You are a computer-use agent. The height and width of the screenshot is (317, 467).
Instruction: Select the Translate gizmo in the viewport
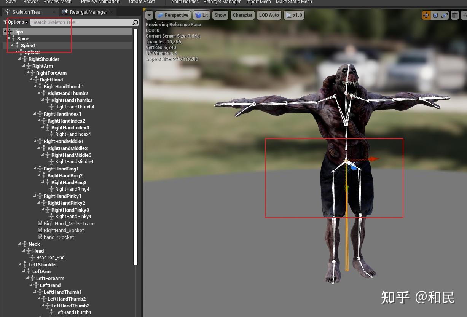pyautogui.click(x=426, y=15)
